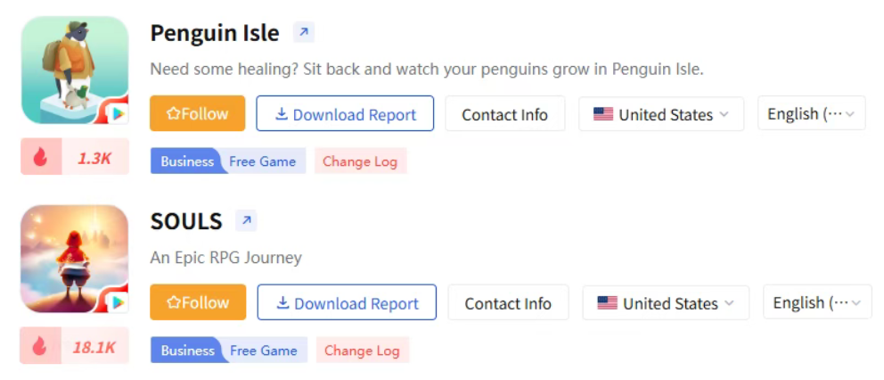Click the SOULS app icon thumbnail
Image resolution: width=884 pixels, height=380 pixels.
click(75, 259)
